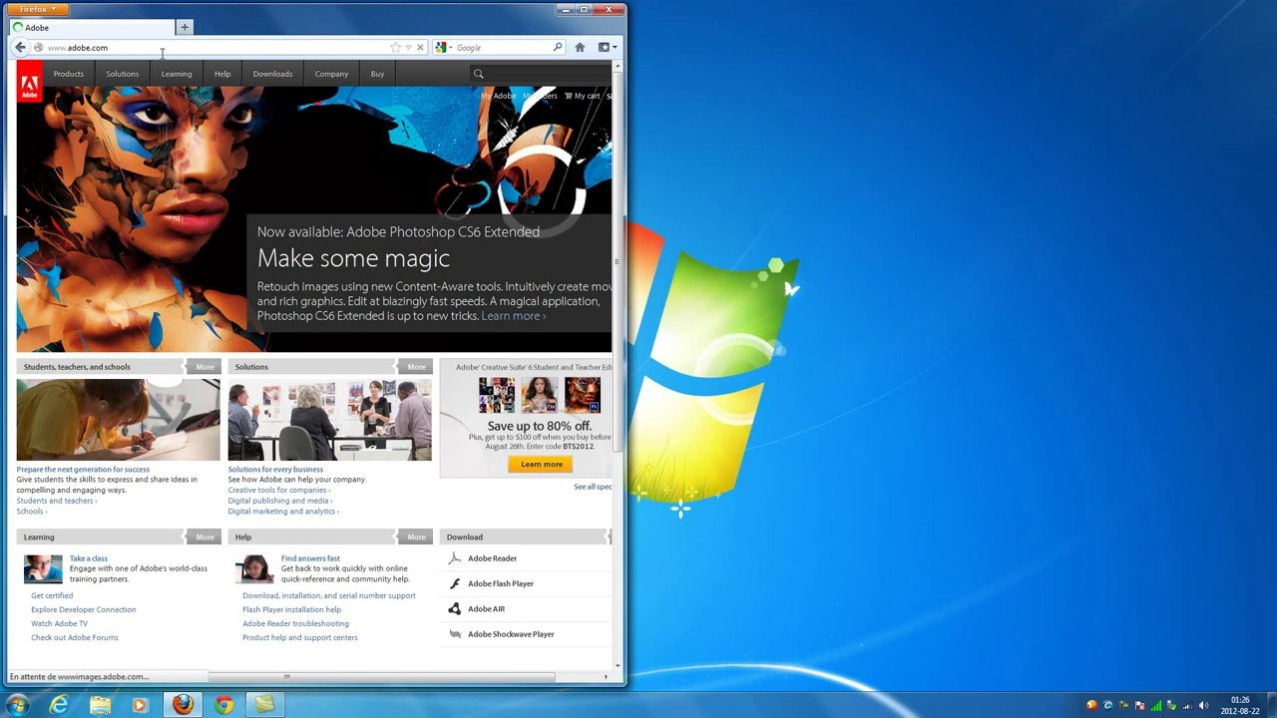Viewport: 1277px width, 718px height.
Task: Run the search with the magnifier icon in Google box
Action: click(x=558, y=47)
